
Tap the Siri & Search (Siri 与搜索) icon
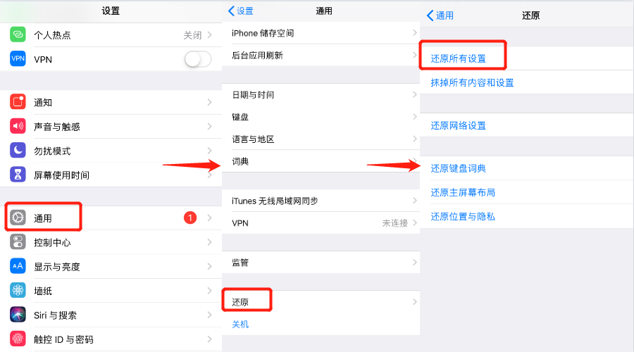(18, 315)
